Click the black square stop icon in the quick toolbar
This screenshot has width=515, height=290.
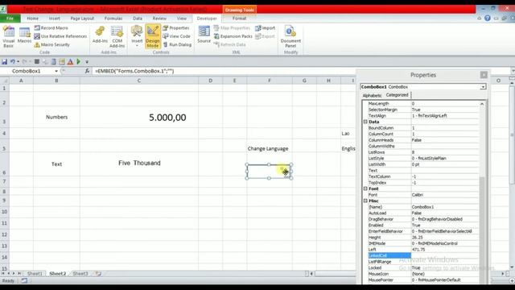click(37, 61)
